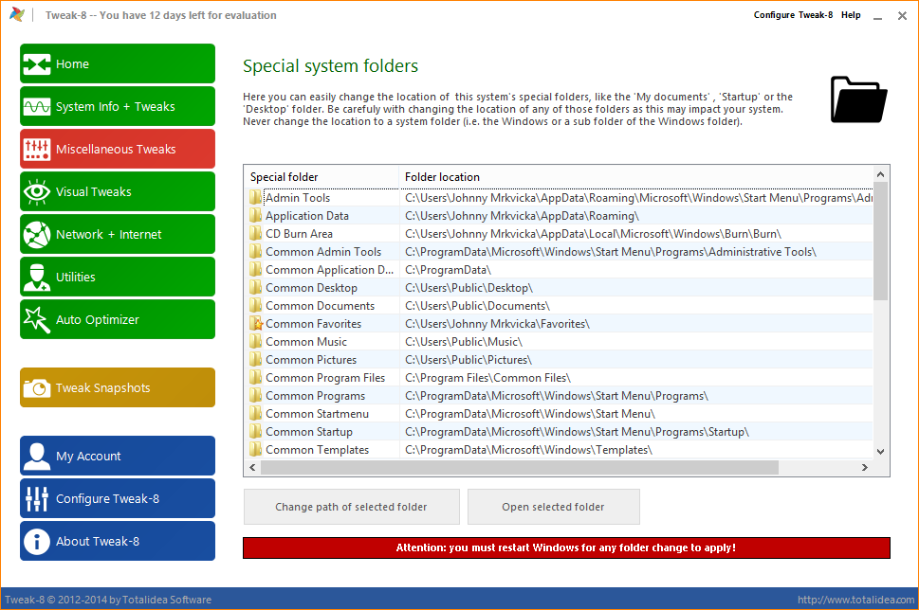The image size is (919, 610).
Task: Click the My Account person icon
Action: [37, 457]
